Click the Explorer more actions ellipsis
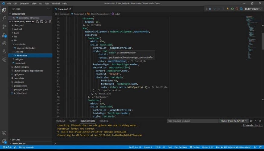 click(x=48, y=9)
